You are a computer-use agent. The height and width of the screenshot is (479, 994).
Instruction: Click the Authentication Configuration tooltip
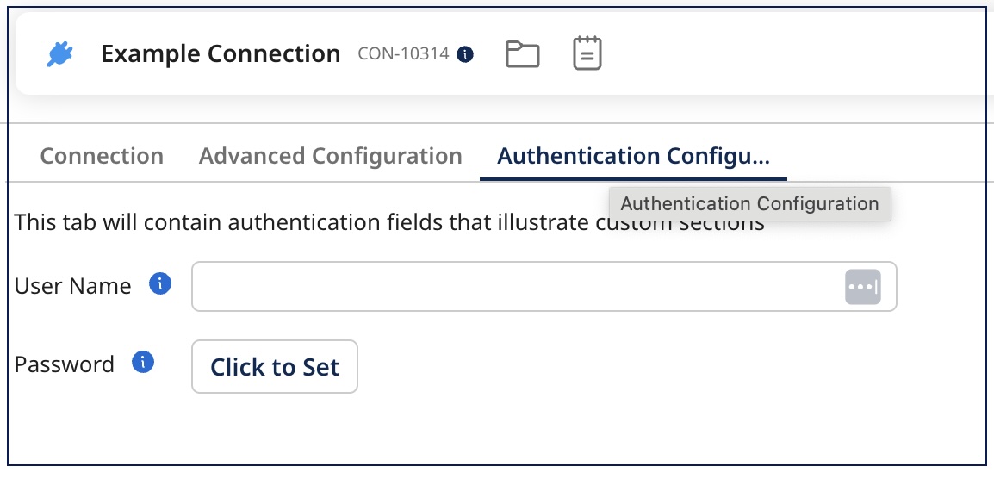coord(749,204)
